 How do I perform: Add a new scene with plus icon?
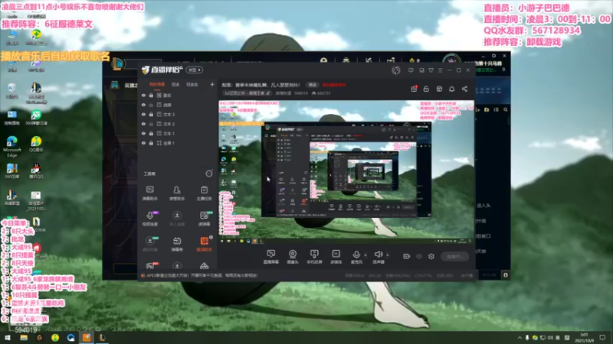(212, 84)
